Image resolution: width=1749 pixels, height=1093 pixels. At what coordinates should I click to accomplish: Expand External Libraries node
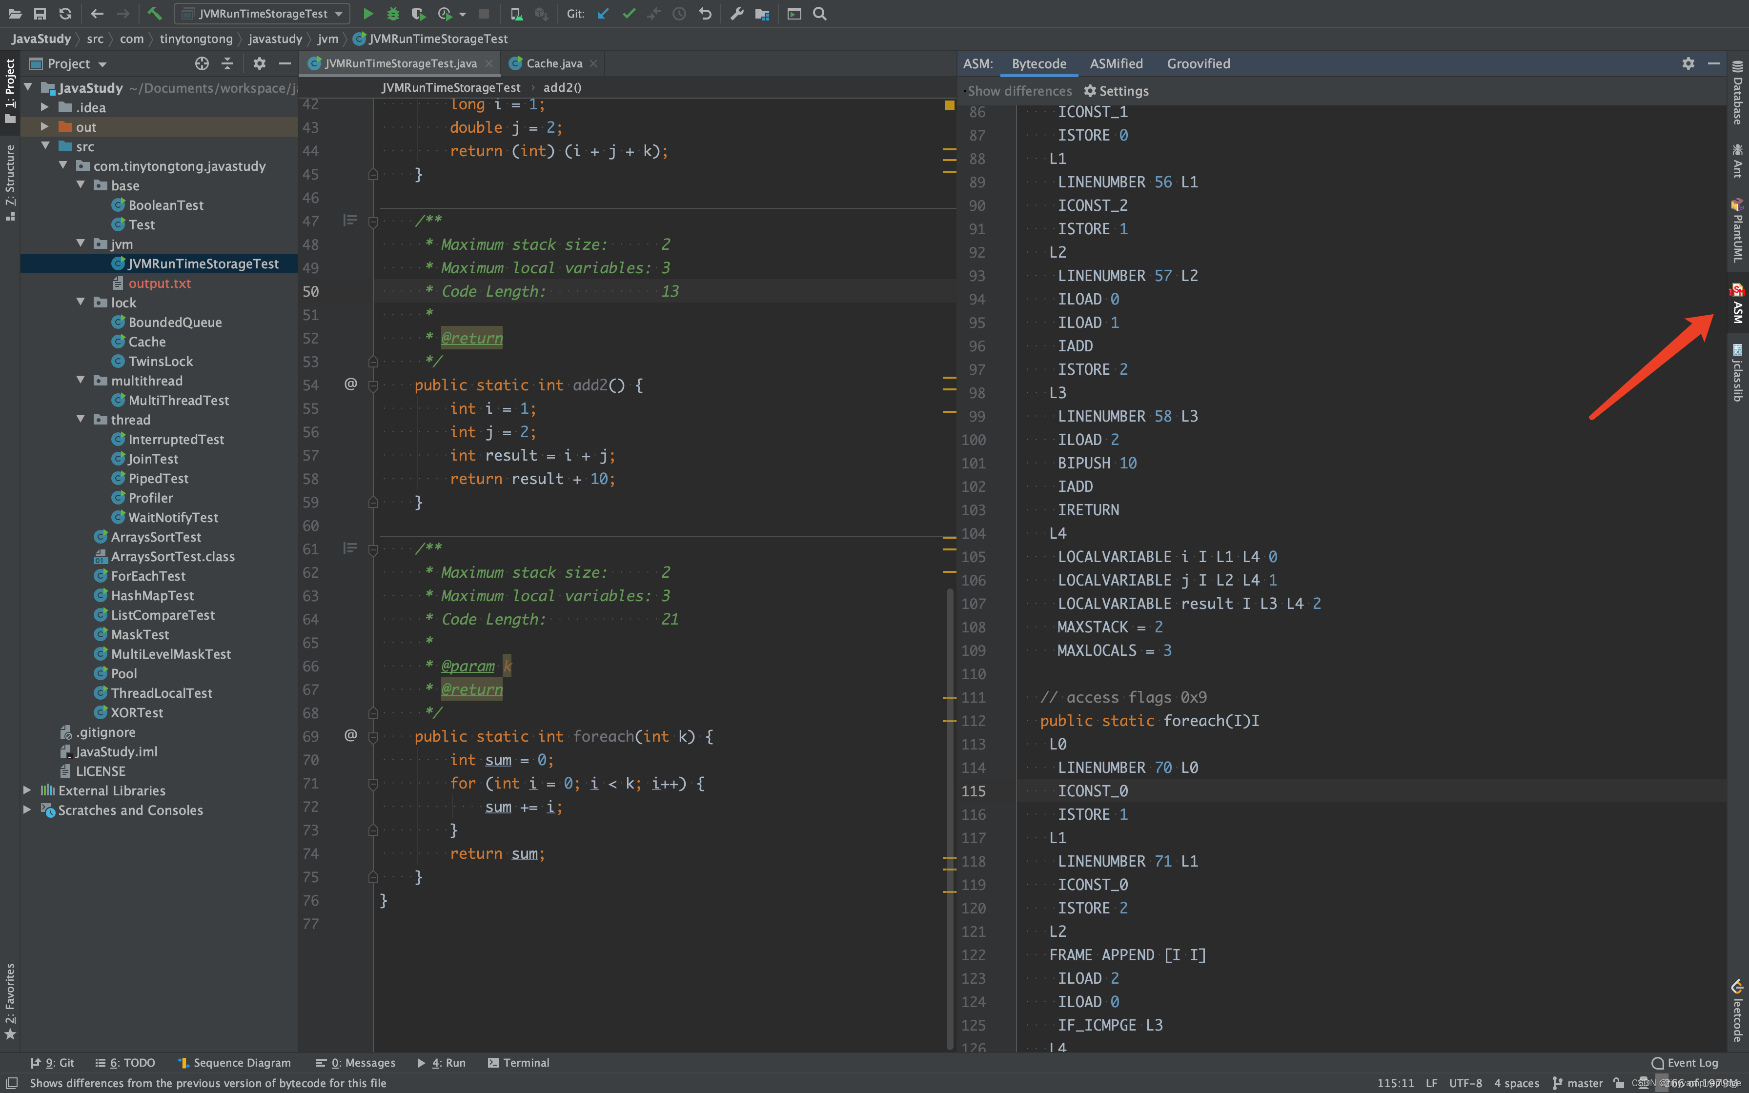[27, 790]
